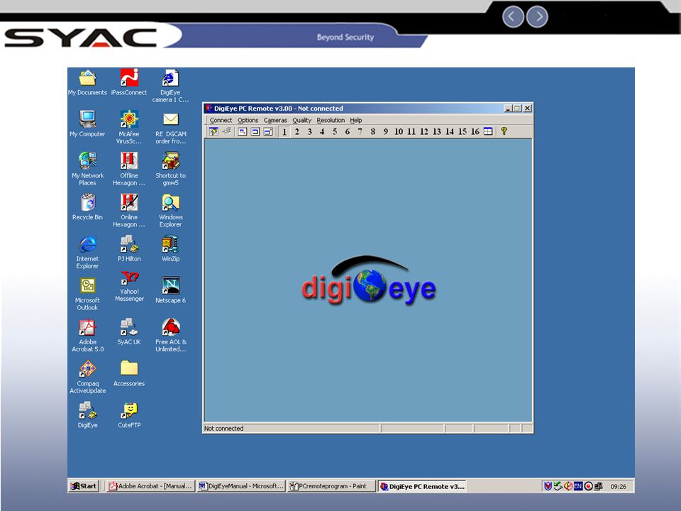The height and width of the screenshot is (511, 681).
Task: Click the network computers tray icon
Action: [x=599, y=486]
